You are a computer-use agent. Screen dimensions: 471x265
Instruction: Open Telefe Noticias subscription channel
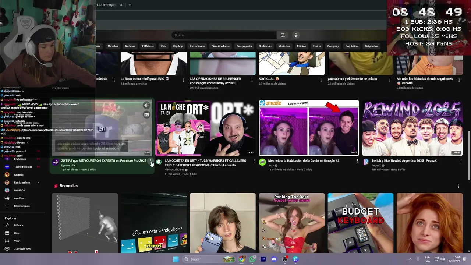pyautogui.click(x=23, y=167)
